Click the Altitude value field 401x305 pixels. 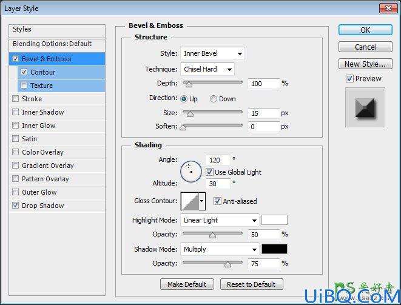pos(218,184)
